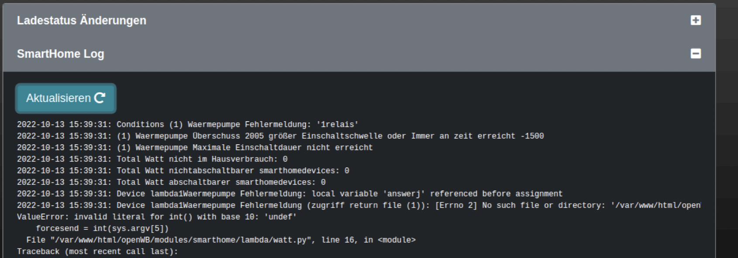Click the refresh arrow icon on Aktualisieren
Image resolution: width=738 pixels, height=258 pixels.
tap(100, 98)
